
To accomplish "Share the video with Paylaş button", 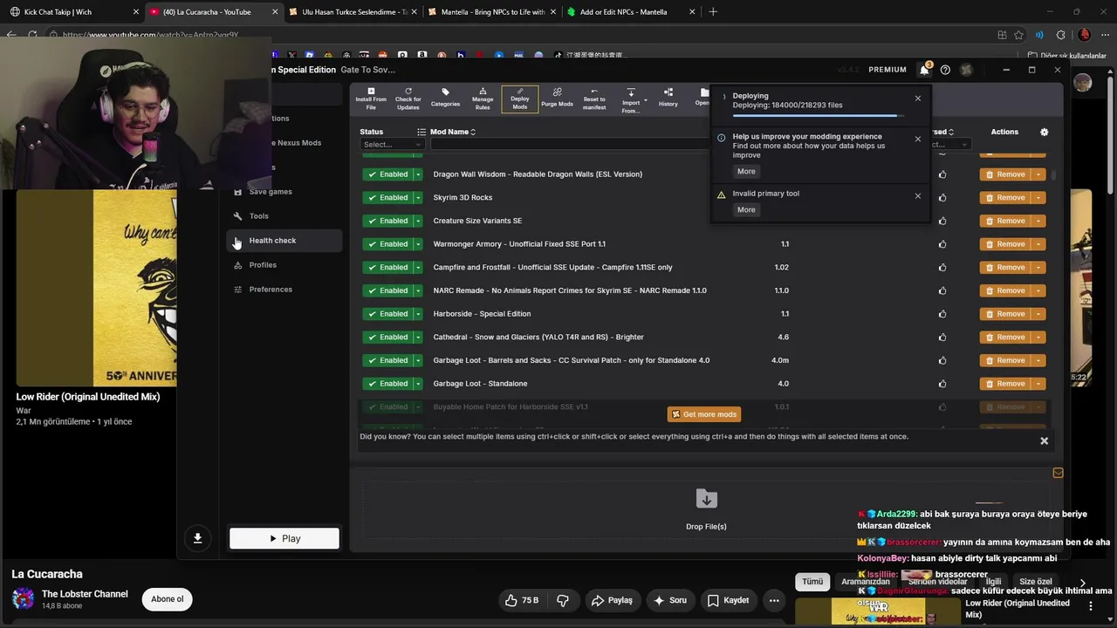I will (x=612, y=600).
